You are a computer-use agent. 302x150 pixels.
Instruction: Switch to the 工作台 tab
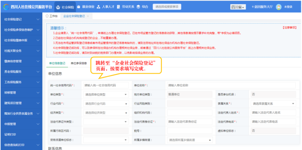52,16
